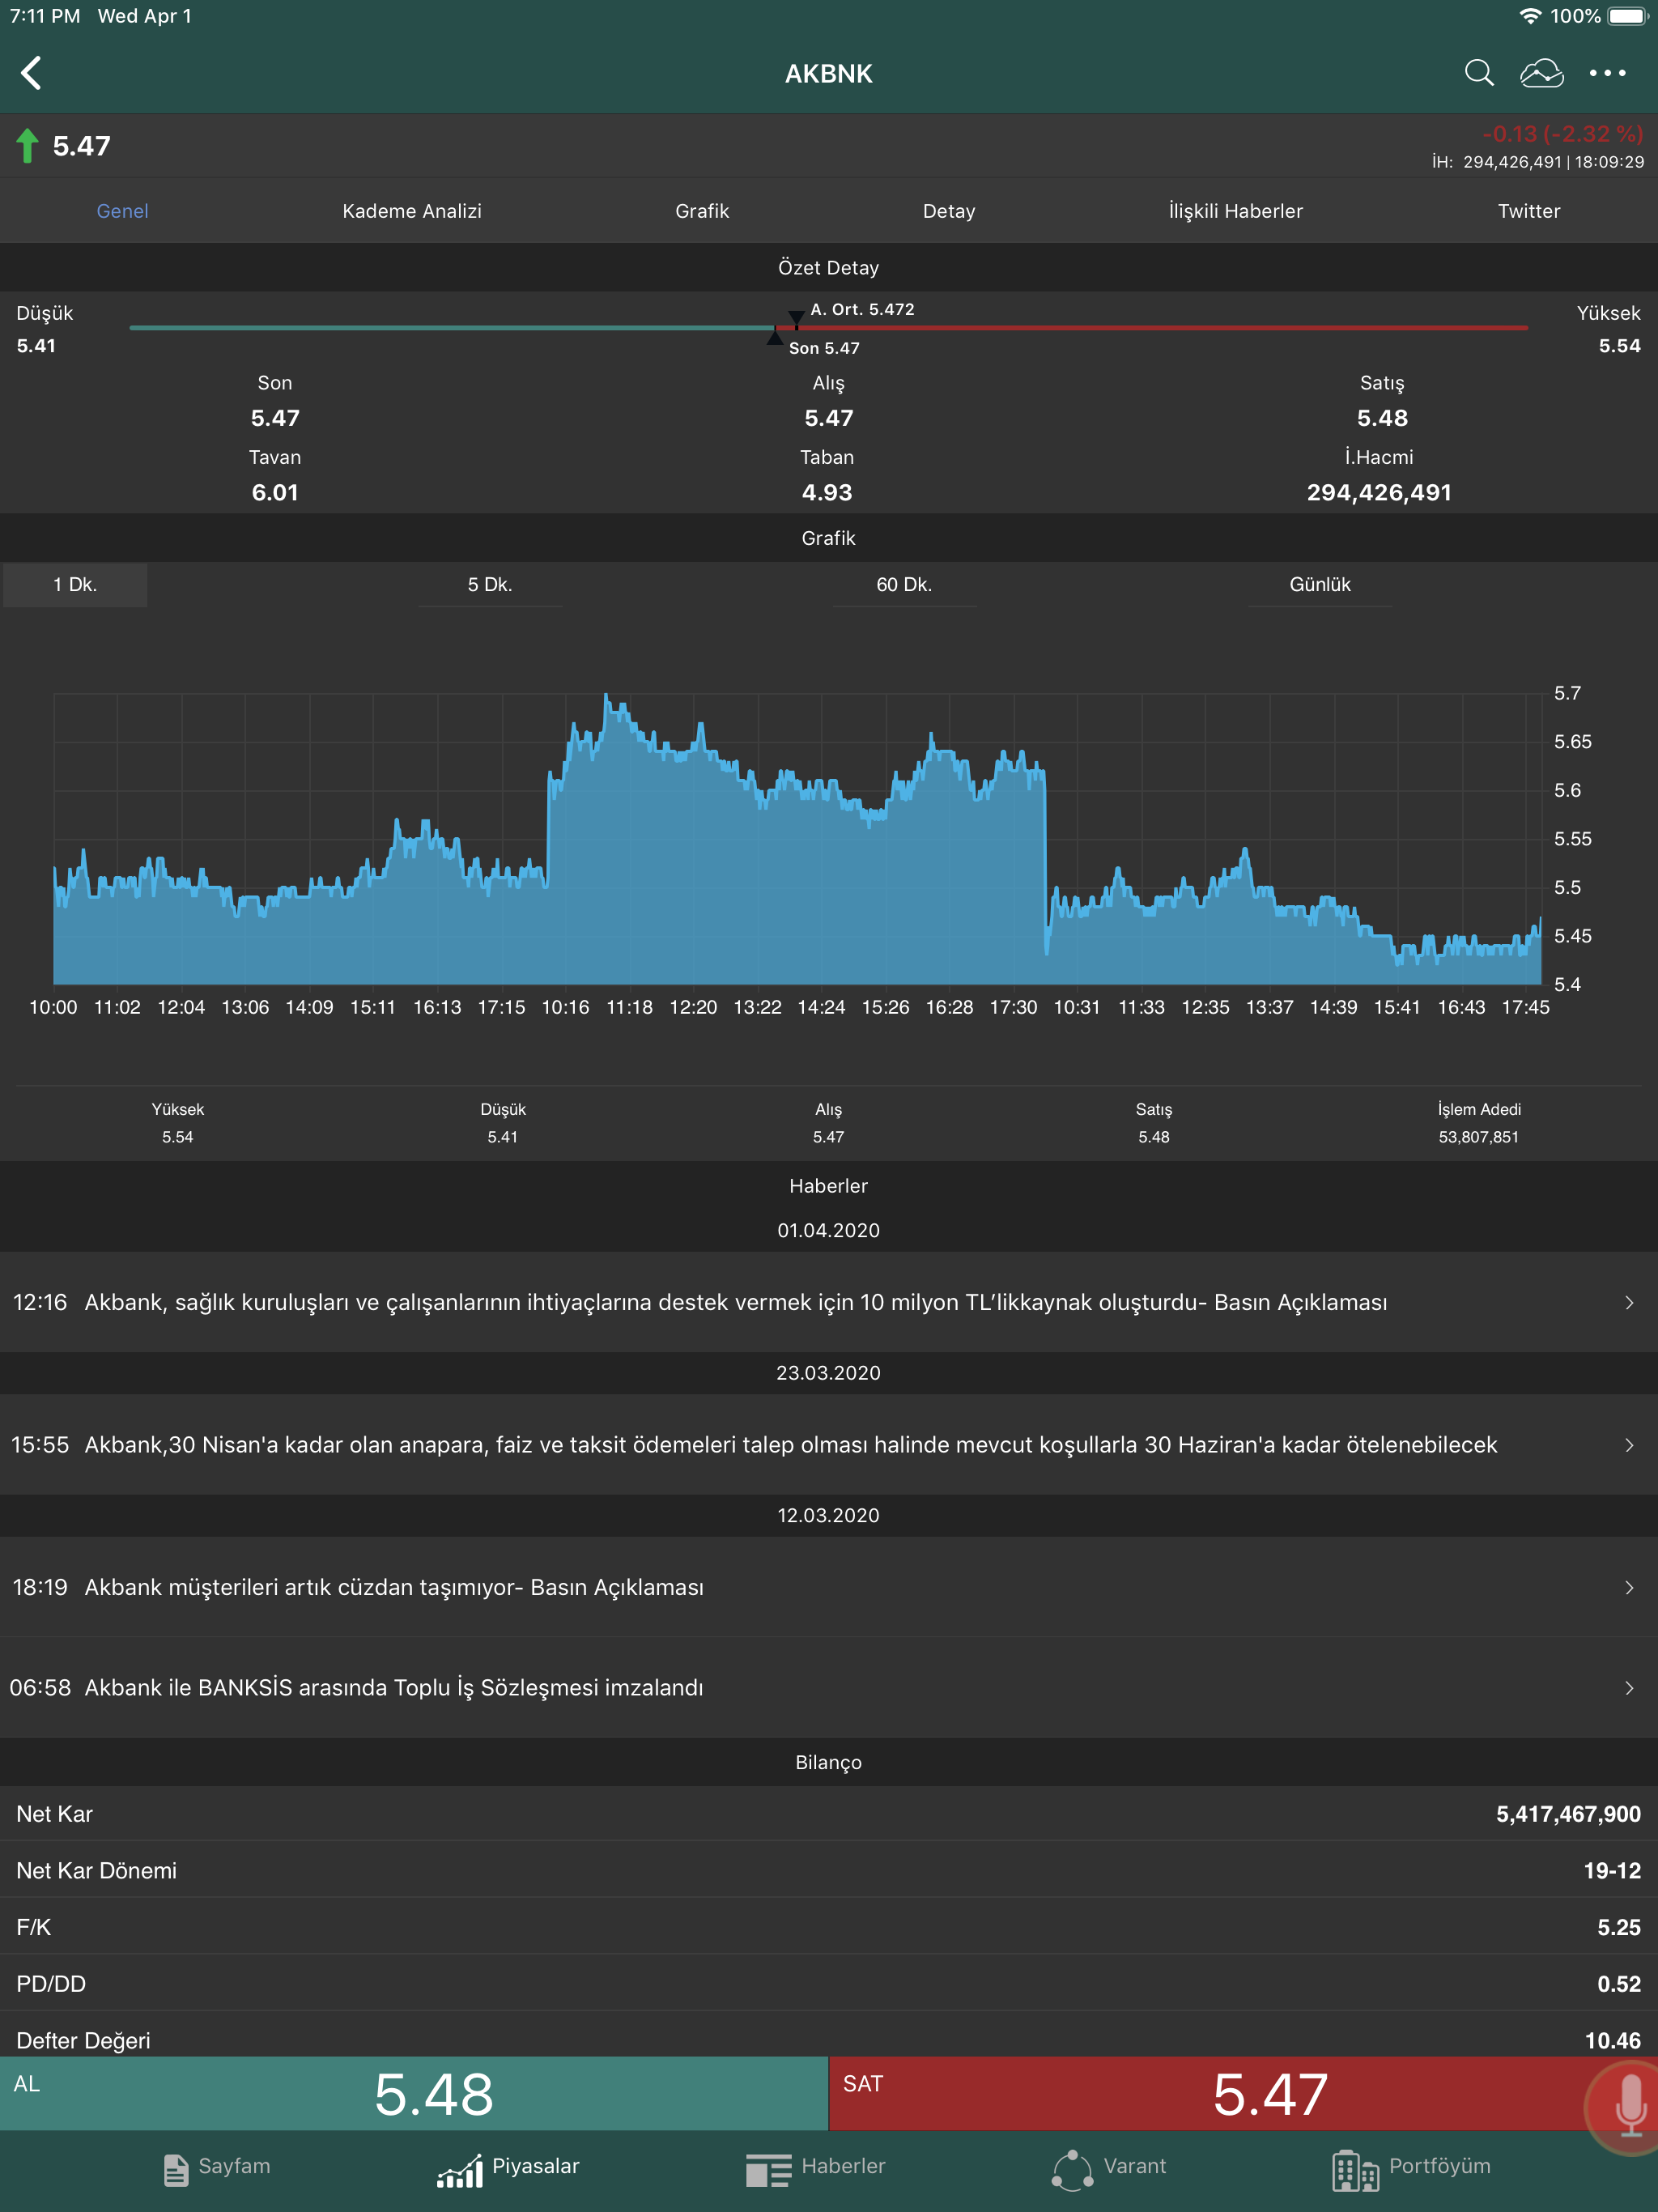Viewport: 1658px width, 2212px height.
Task: Select the Günlük chart interval
Action: 1319,584
